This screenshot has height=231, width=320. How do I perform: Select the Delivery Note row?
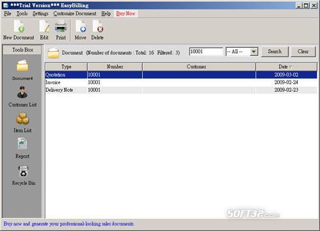tap(181, 90)
